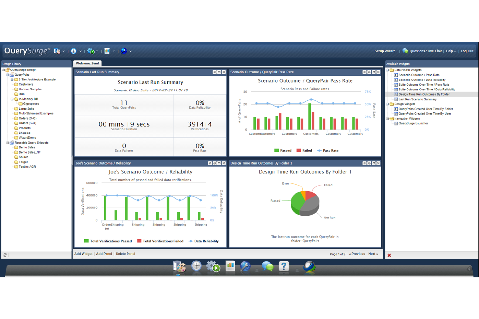Refresh the Scenario Last Run Summary widget
This screenshot has width=479, height=319.
pos(214,72)
